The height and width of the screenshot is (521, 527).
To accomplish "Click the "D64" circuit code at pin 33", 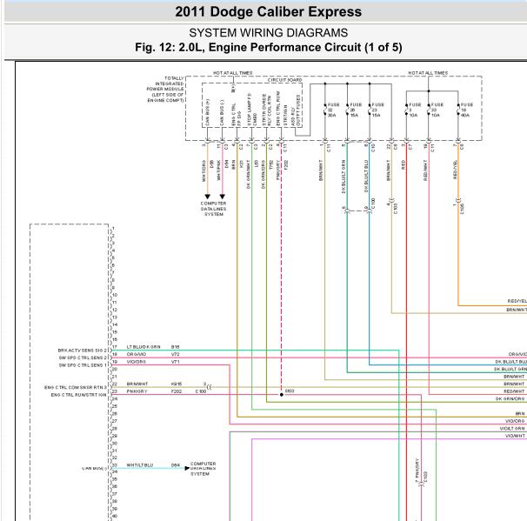I will pos(176,465).
